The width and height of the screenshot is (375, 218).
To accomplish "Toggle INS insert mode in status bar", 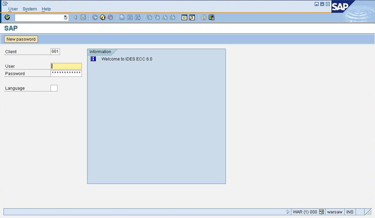I will click(x=350, y=212).
